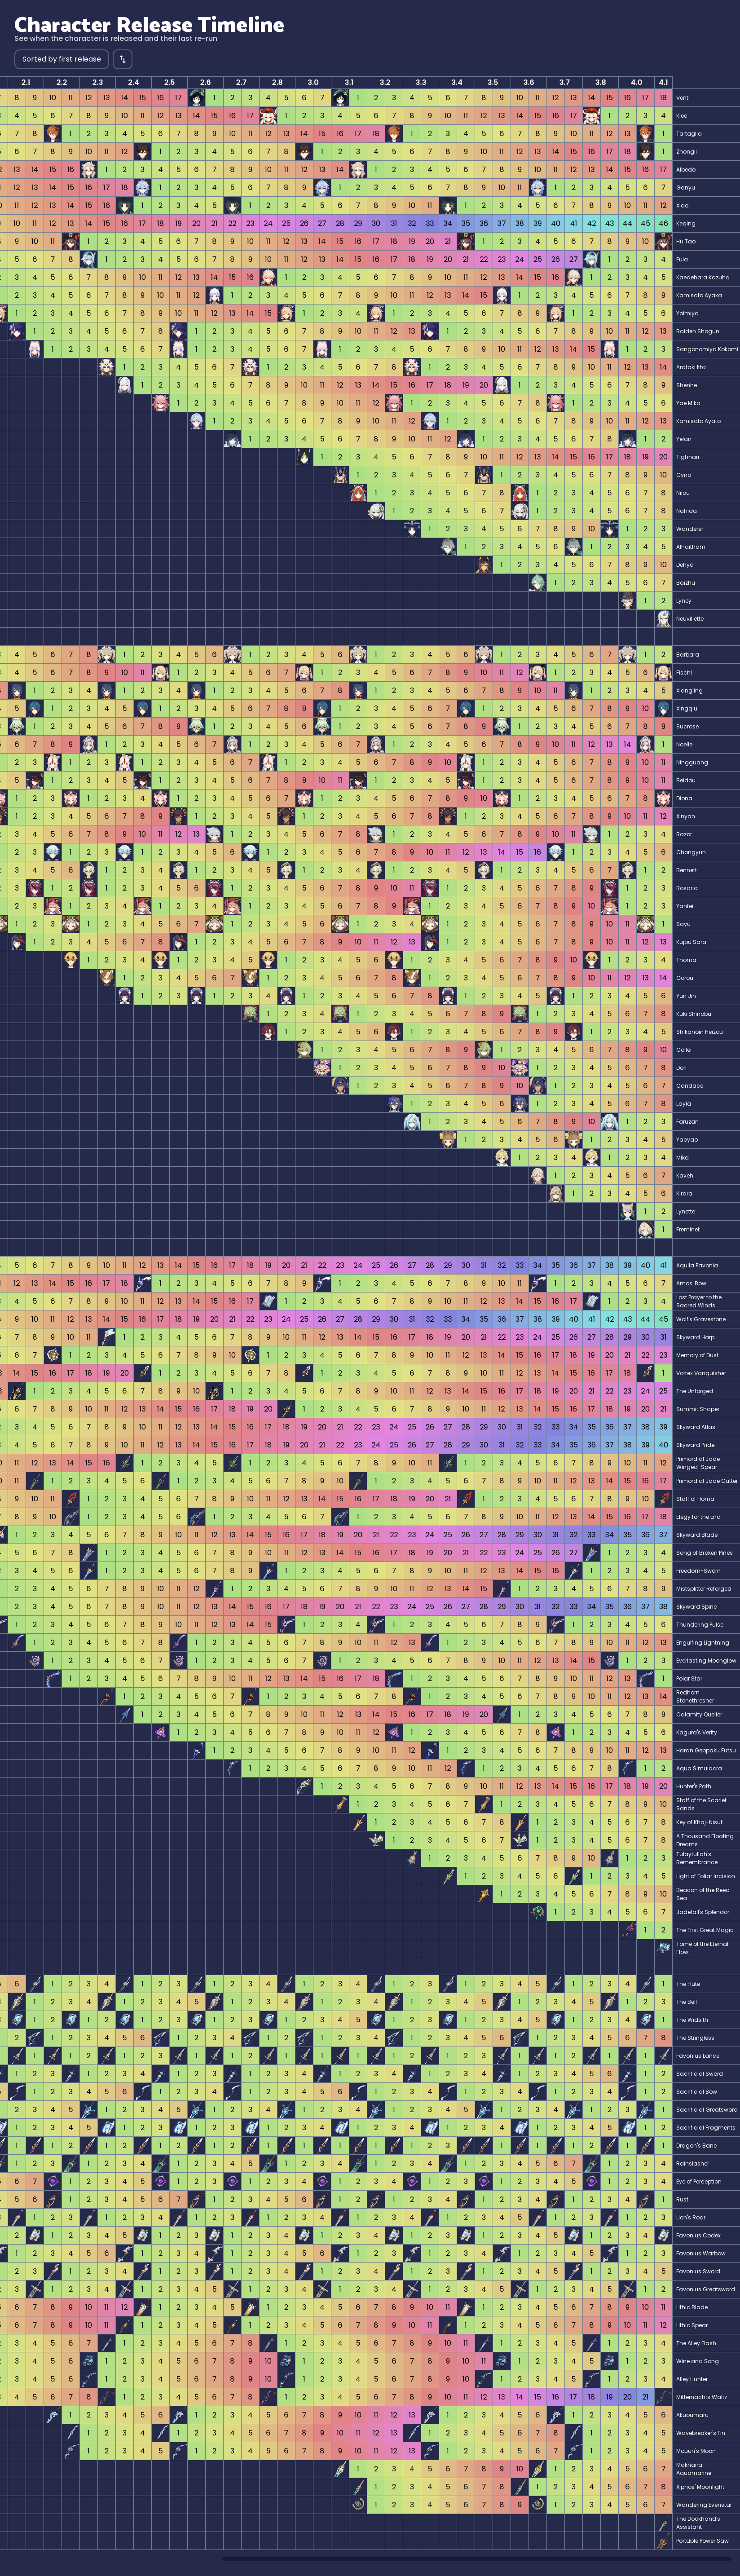Select the 2.6 version column header

tap(206, 82)
